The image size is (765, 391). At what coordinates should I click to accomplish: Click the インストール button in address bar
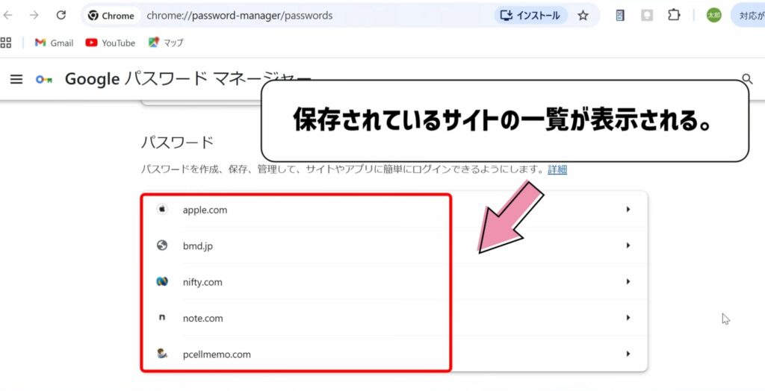point(531,16)
